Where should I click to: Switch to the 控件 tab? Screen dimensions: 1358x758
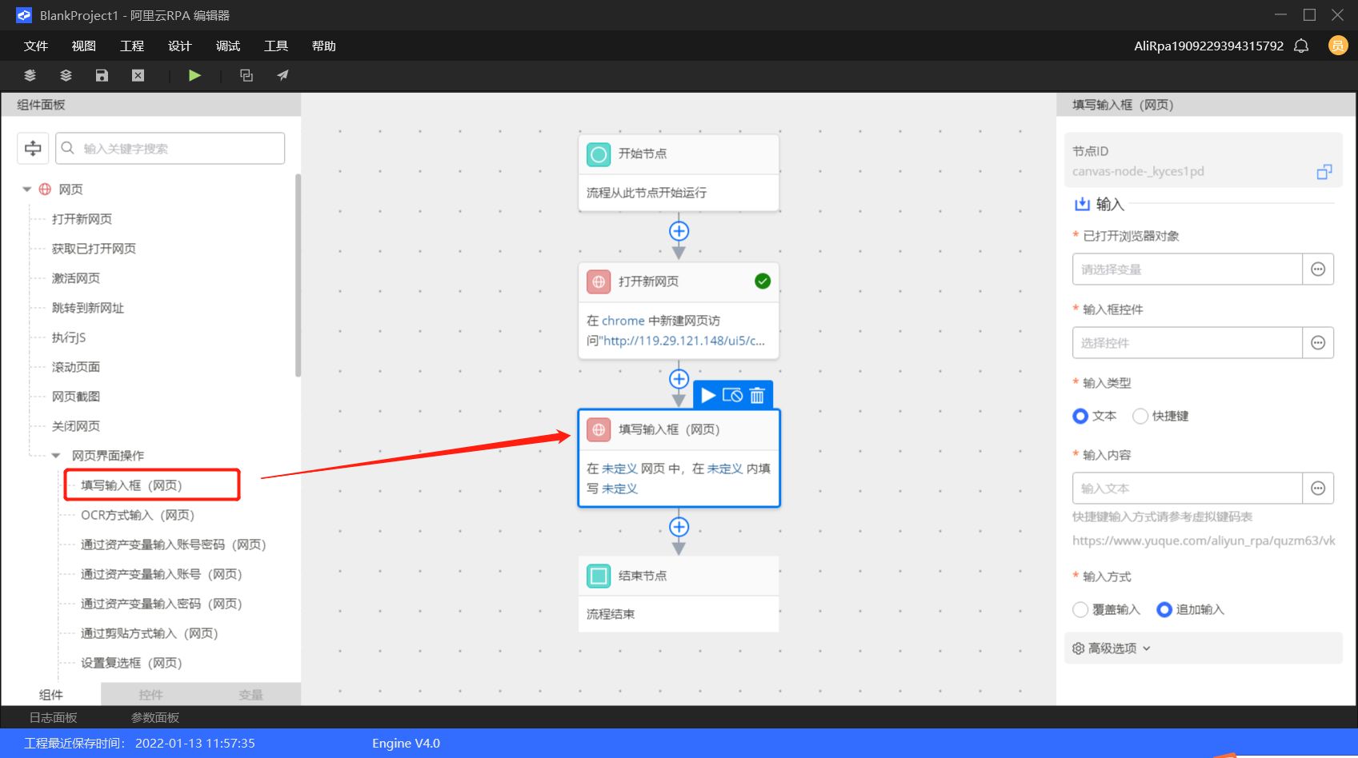pos(150,695)
